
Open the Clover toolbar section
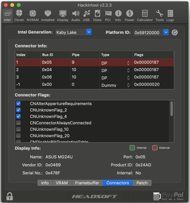(x=19, y=16)
